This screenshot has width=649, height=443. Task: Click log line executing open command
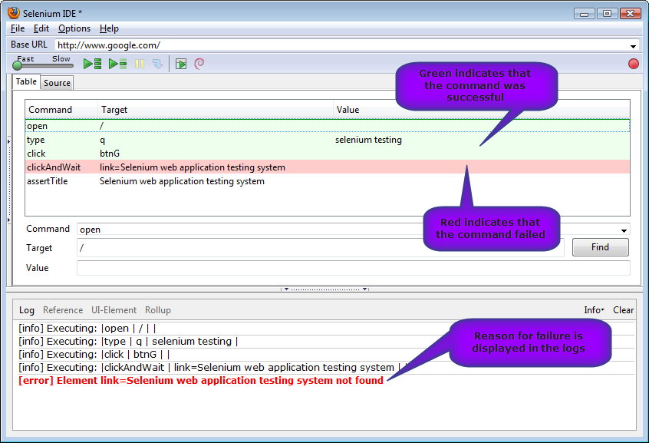87,328
